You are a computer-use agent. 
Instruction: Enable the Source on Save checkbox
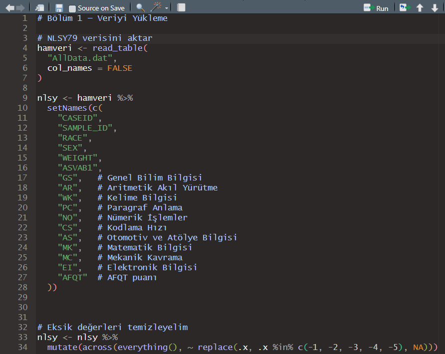click(x=72, y=8)
